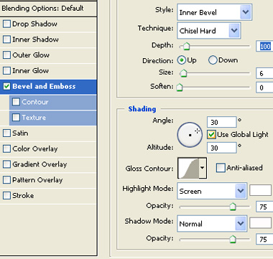The image size is (273, 259).
Task: Click the Shadow Opacity slider handle
Action: click(x=233, y=239)
